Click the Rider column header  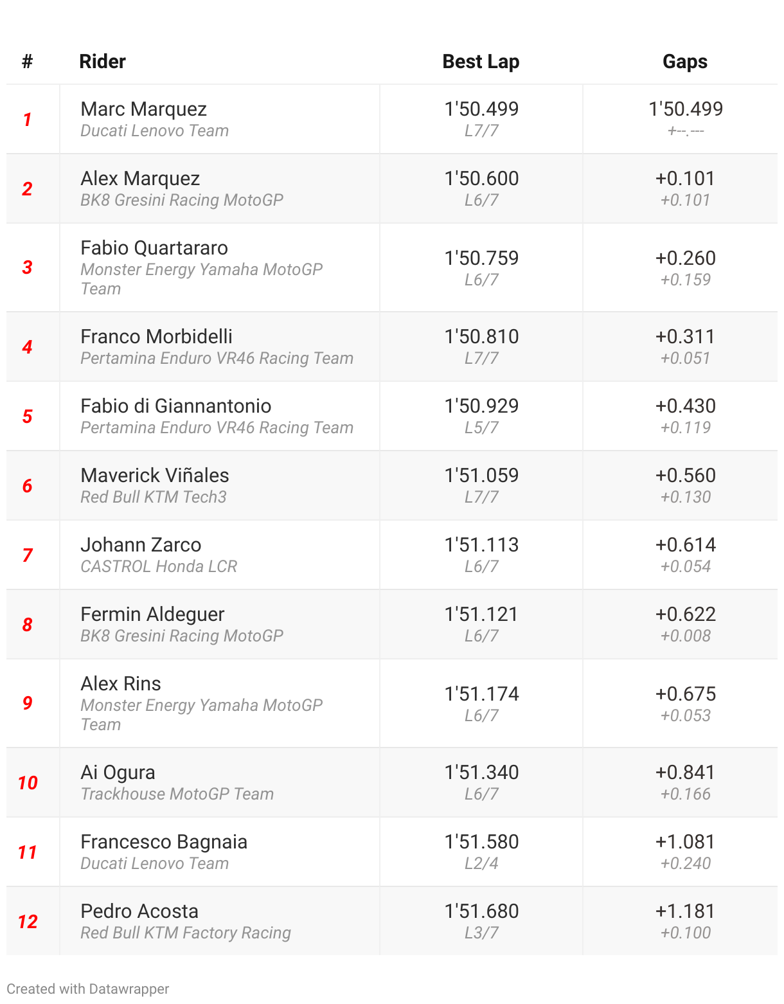[x=102, y=62]
